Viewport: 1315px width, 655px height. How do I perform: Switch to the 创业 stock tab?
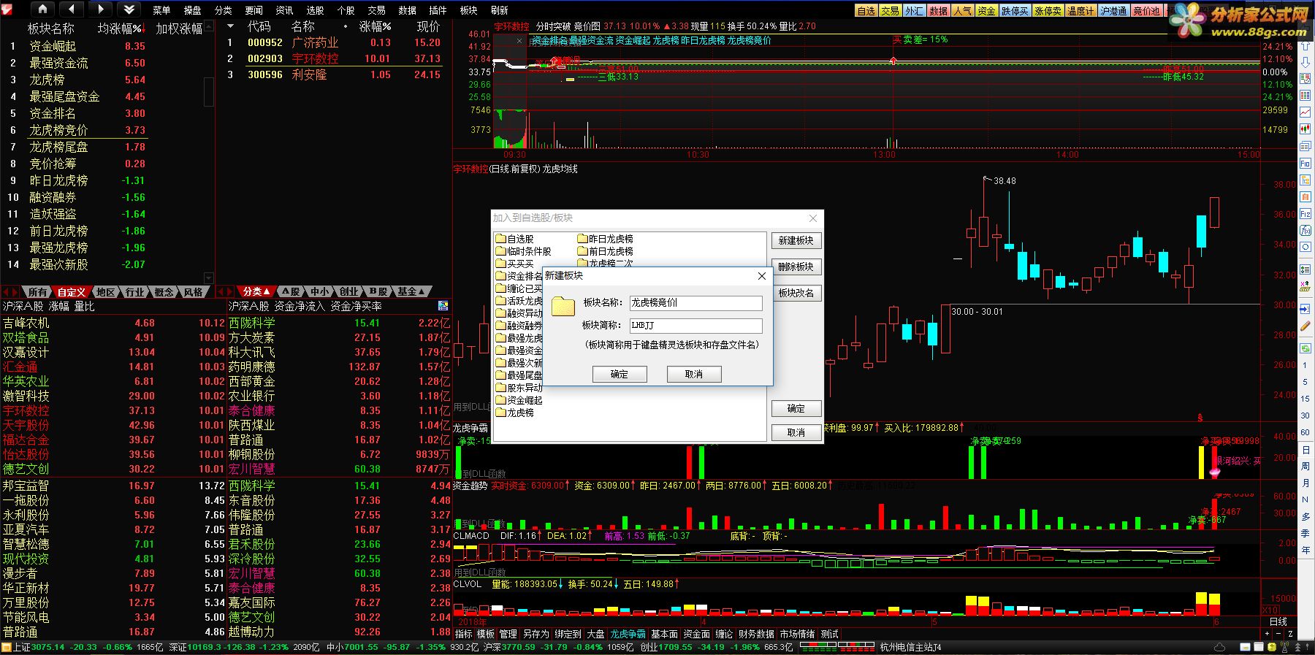tap(349, 291)
